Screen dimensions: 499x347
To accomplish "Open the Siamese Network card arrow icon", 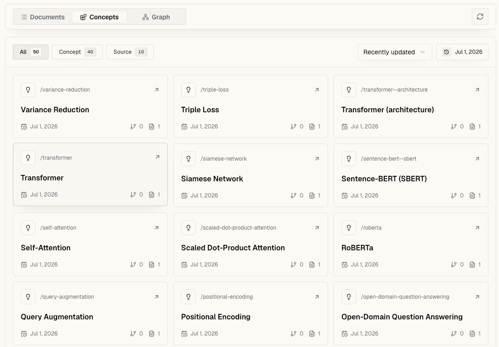I will 317,159.
